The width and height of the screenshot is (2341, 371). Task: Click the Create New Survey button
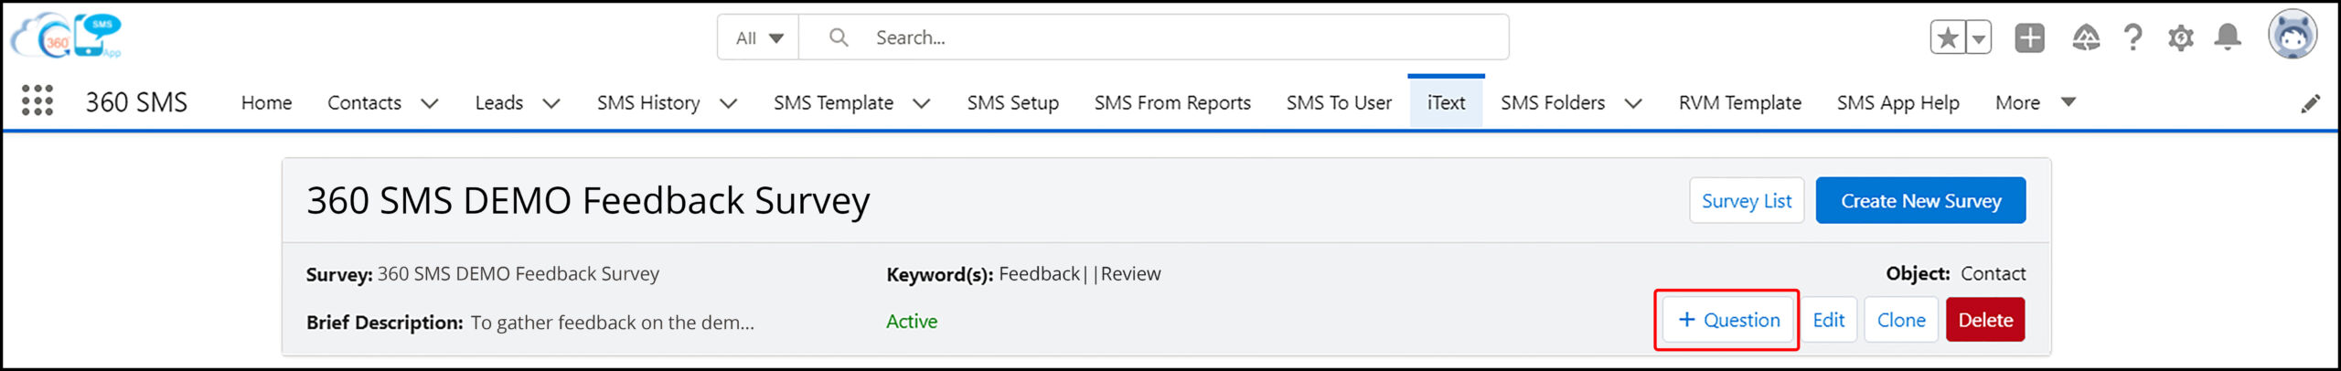(1920, 200)
